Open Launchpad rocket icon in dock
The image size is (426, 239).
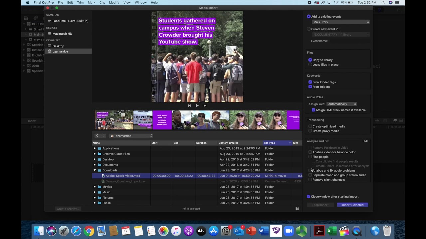click(64, 231)
